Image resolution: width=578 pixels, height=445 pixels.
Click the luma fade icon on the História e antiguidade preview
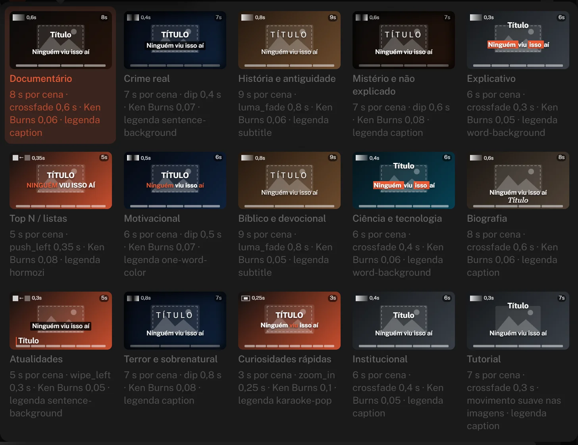click(247, 17)
